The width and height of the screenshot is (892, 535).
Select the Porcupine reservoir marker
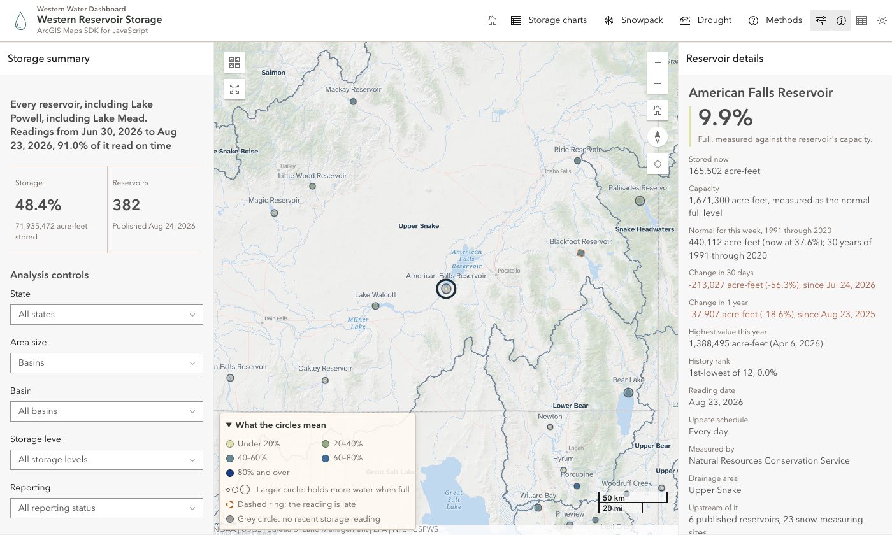coord(577,486)
